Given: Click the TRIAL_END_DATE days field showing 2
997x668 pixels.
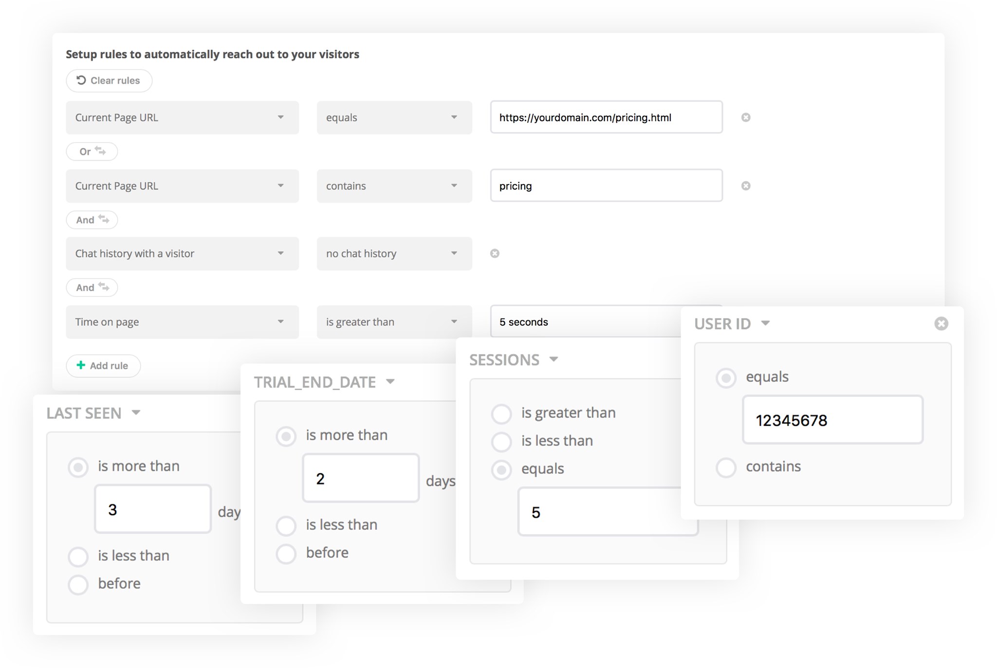Looking at the screenshot, I should (361, 478).
